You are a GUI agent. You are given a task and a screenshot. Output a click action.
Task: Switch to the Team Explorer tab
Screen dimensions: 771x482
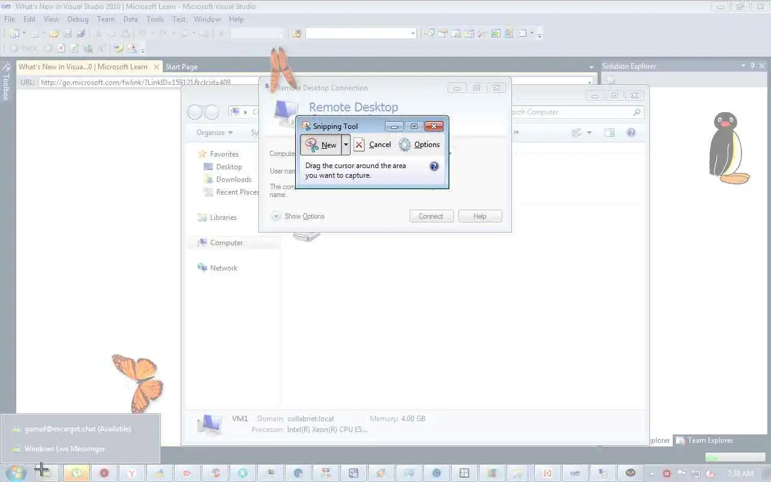[x=705, y=440]
